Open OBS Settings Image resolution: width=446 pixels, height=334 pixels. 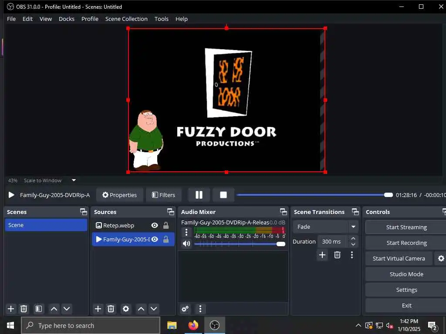coord(406,290)
